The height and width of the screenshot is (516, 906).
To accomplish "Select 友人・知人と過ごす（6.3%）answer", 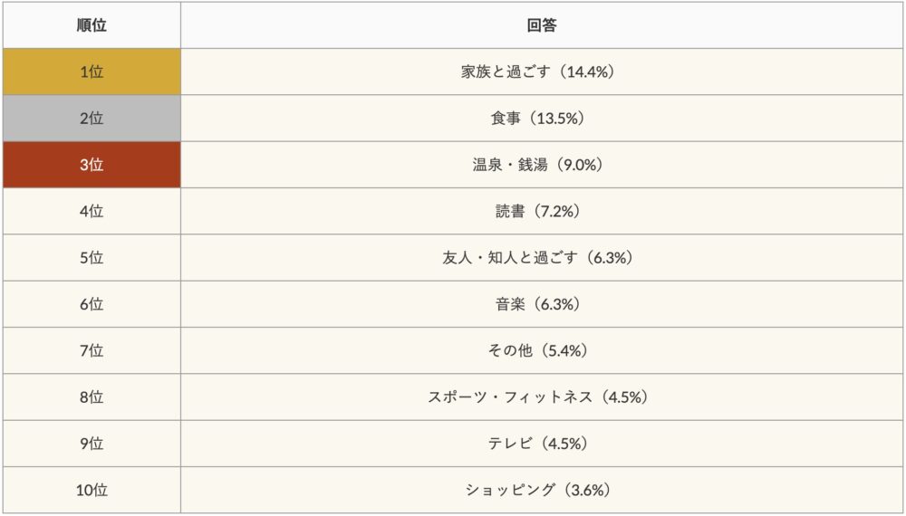I will 542,258.
